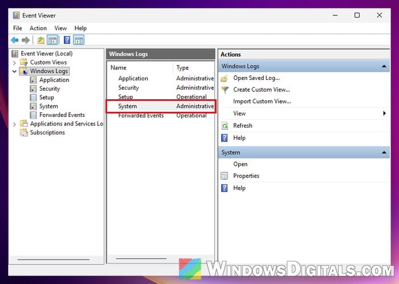Click Create Custom View funnel icon
399x284 pixels.
click(225, 90)
